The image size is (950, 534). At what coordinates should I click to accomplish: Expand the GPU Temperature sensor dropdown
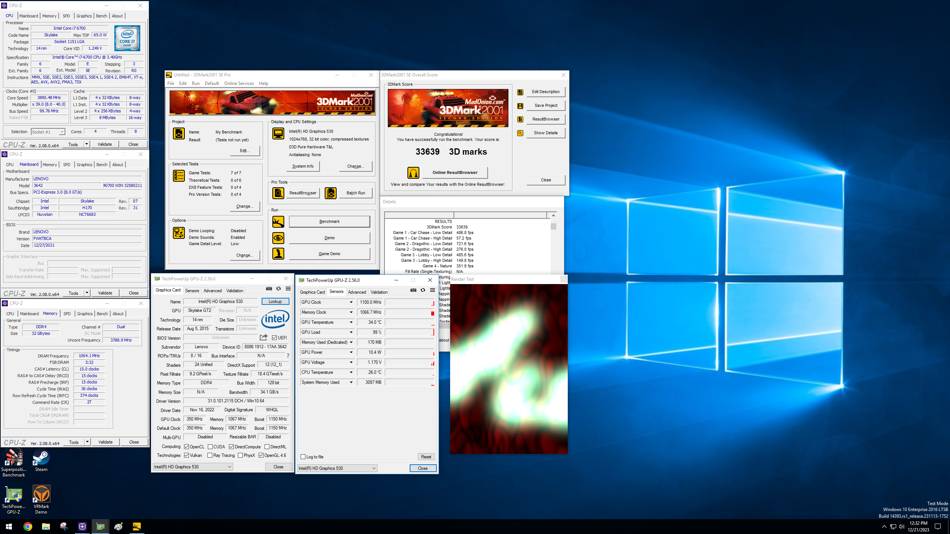[351, 322]
